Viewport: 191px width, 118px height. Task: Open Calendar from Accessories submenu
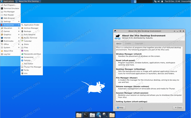click(x=32, y=41)
